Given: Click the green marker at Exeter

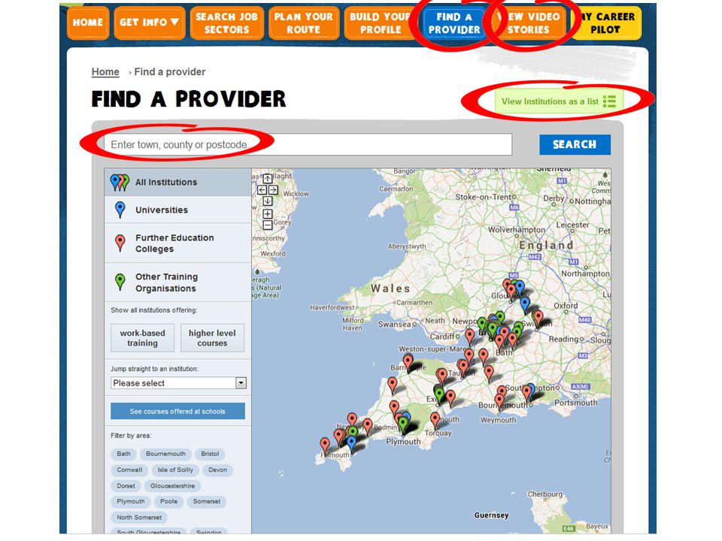Looking at the screenshot, I should tap(440, 396).
